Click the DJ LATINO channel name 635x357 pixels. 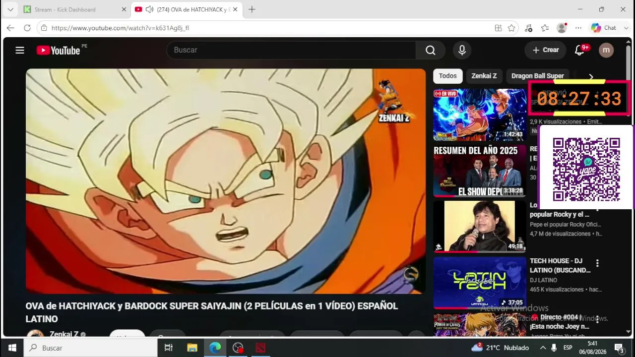[543, 280]
